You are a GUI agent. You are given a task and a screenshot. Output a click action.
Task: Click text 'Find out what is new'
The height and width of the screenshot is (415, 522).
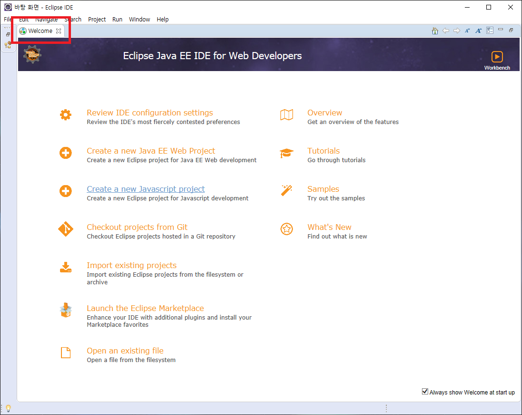(337, 236)
